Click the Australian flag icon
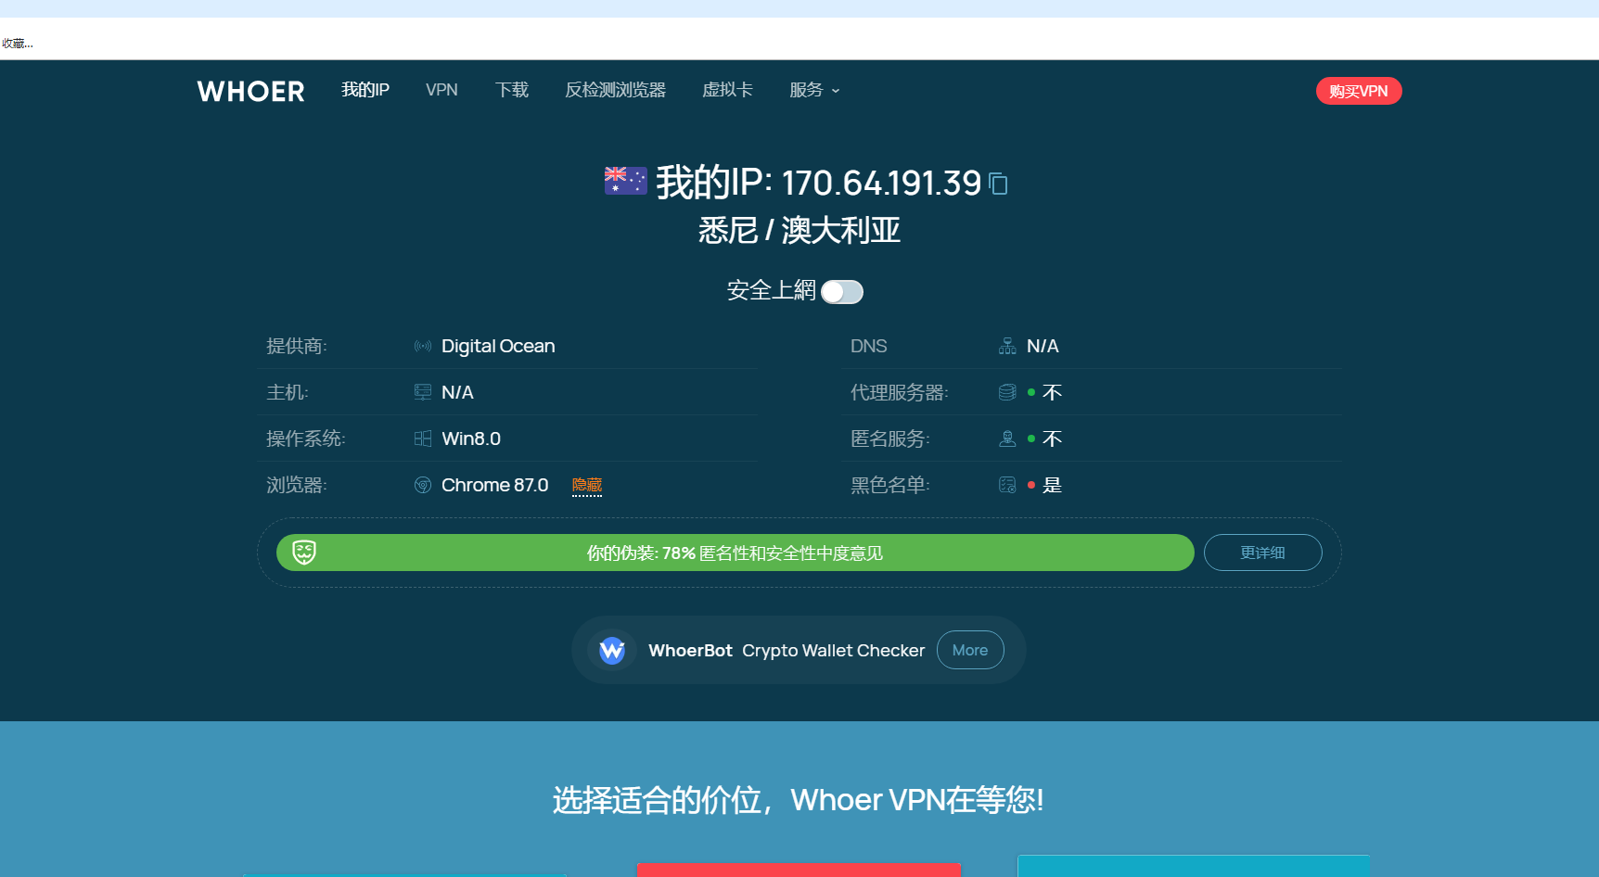The height and width of the screenshot is (877, 1599). point(625,181)
